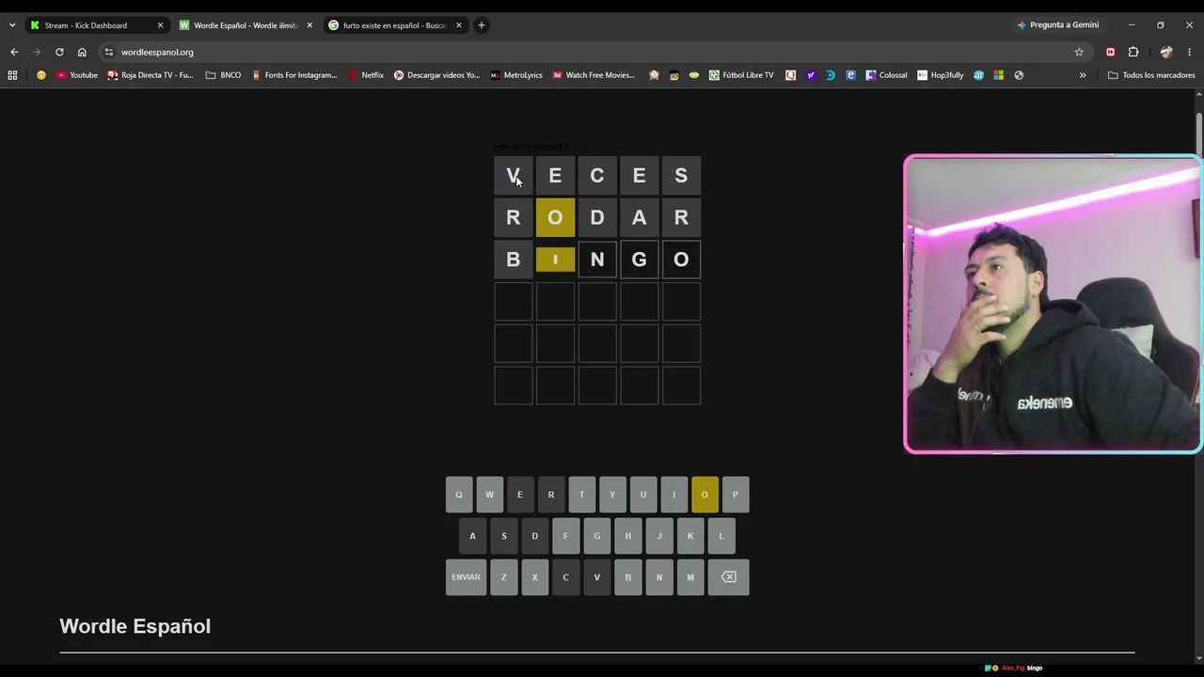Open the Hop3fully bookmark
This screenshot has height=677, width=1204.
(941, 75)
